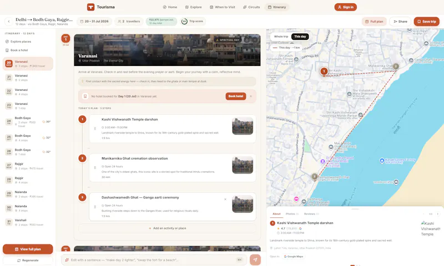Image resolution: width=444 pixels, height=266 pixels.
Task: Select 25 Bodh Gaya day in itinerary
Action: pyautogui.click(x=28, y=137)
